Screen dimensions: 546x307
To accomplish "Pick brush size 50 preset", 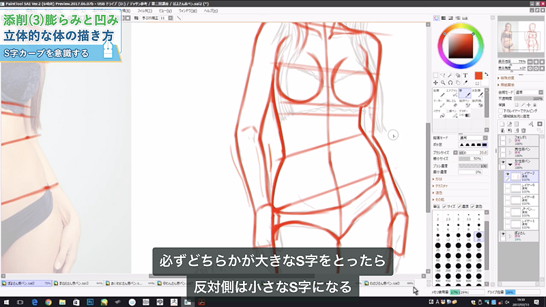I will 479,246.
